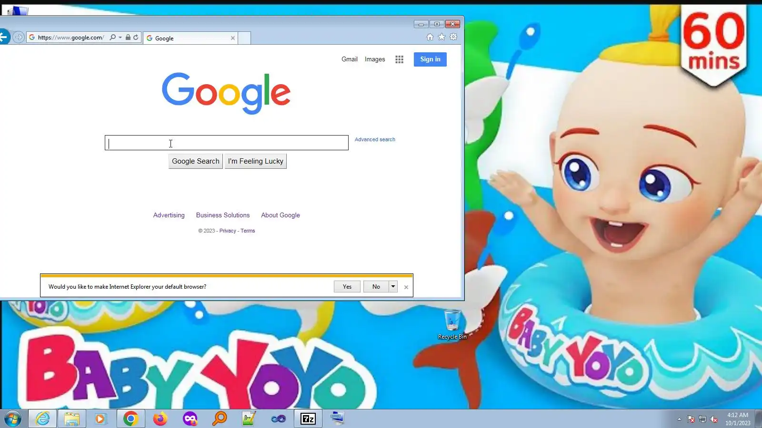Maximize the Internet Explorer window

tap(437, 24)
